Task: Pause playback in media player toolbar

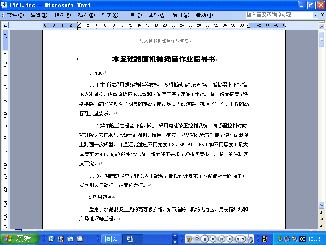Action: click(x=205, y=239)
